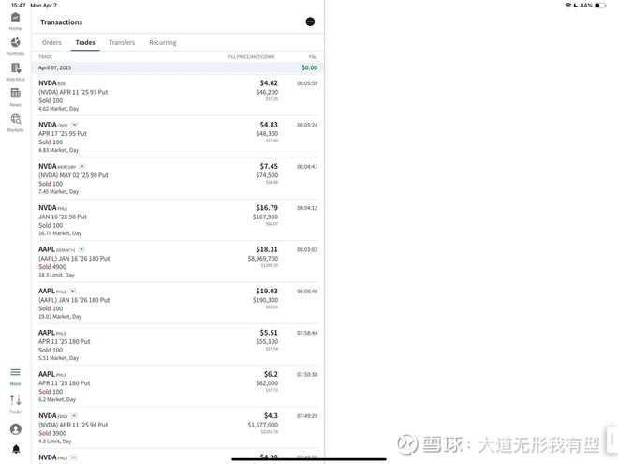The image size is (618, 464).
Task: Expand the NVDA MERCURY MAY 02 trade
Action: (x=82, y=167)
